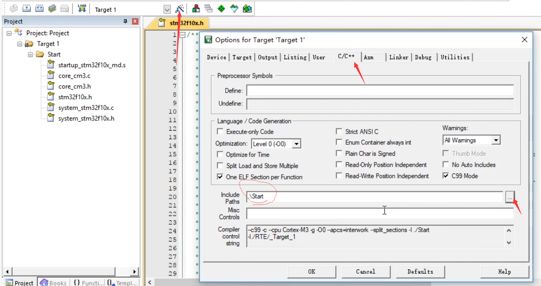Open Options for Target magic wand icon
Viewport: 541px width, 286px height.
coord(179,9)
